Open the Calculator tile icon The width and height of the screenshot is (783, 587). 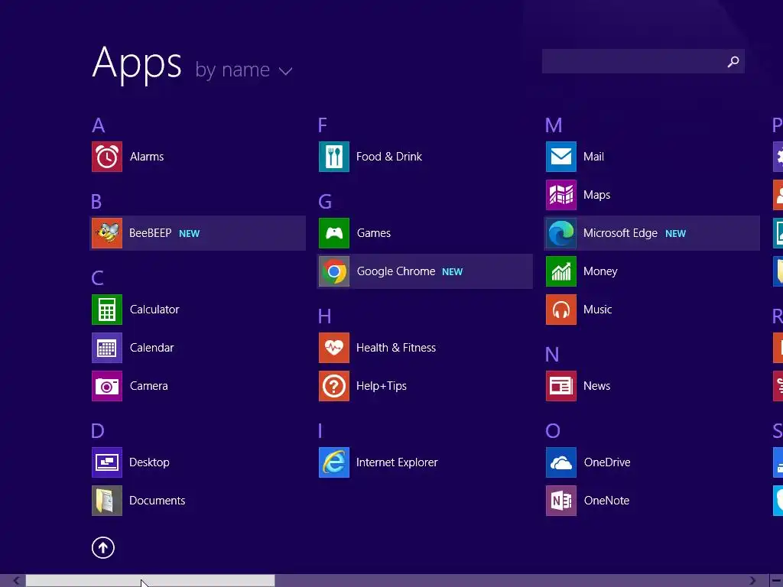(107, 310)
